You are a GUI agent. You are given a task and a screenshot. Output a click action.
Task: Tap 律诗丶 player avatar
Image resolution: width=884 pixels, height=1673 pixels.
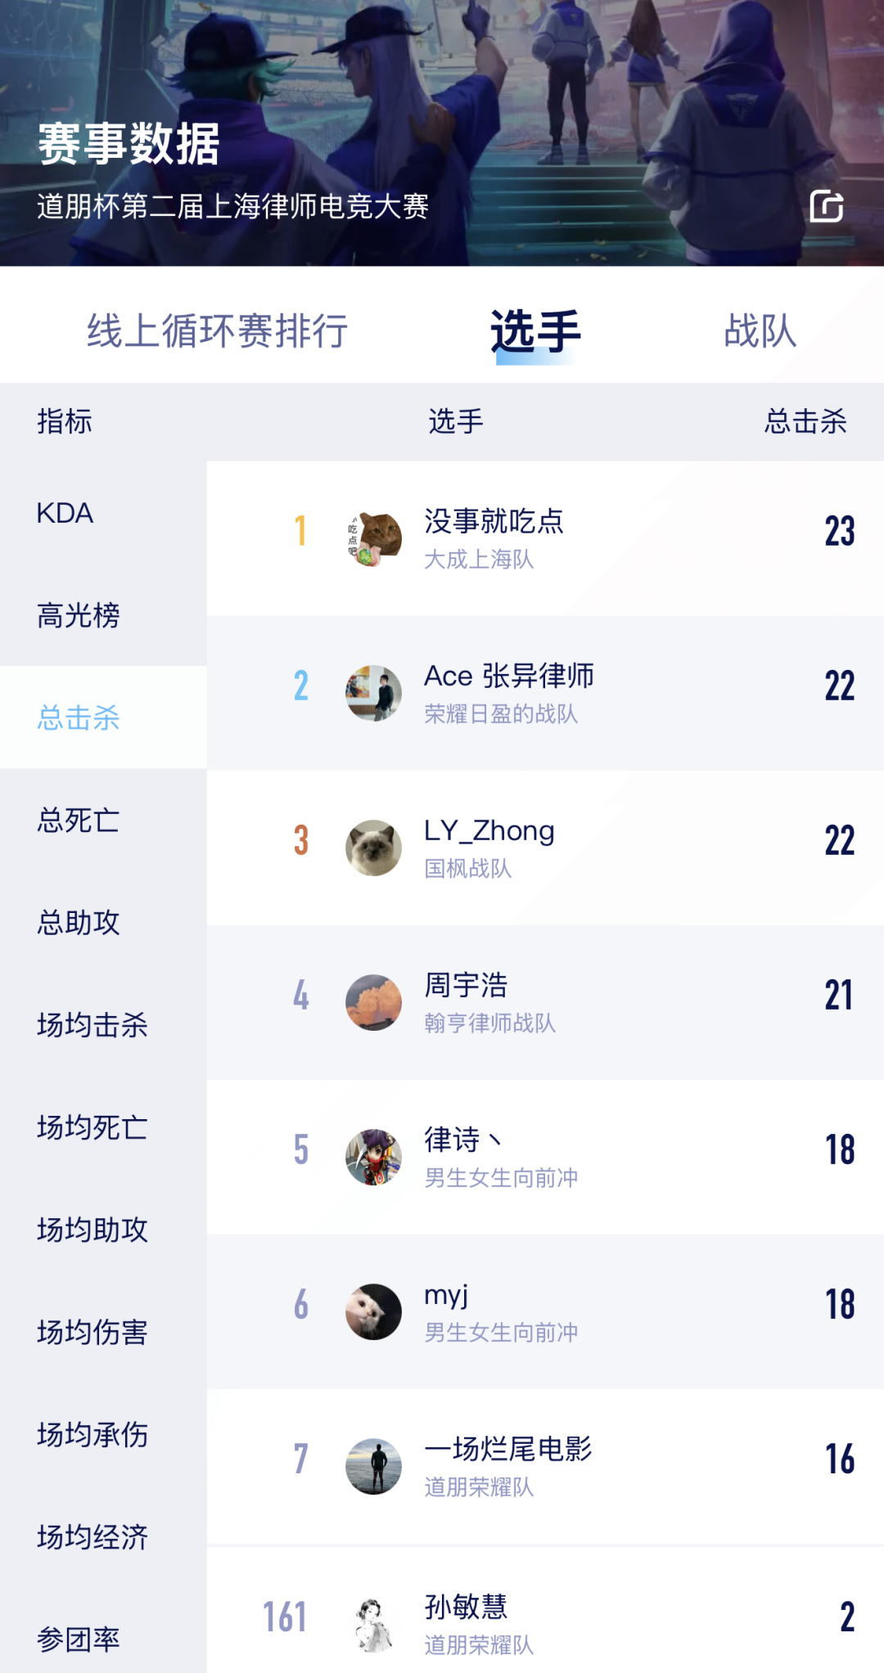tap(374, 1157)
